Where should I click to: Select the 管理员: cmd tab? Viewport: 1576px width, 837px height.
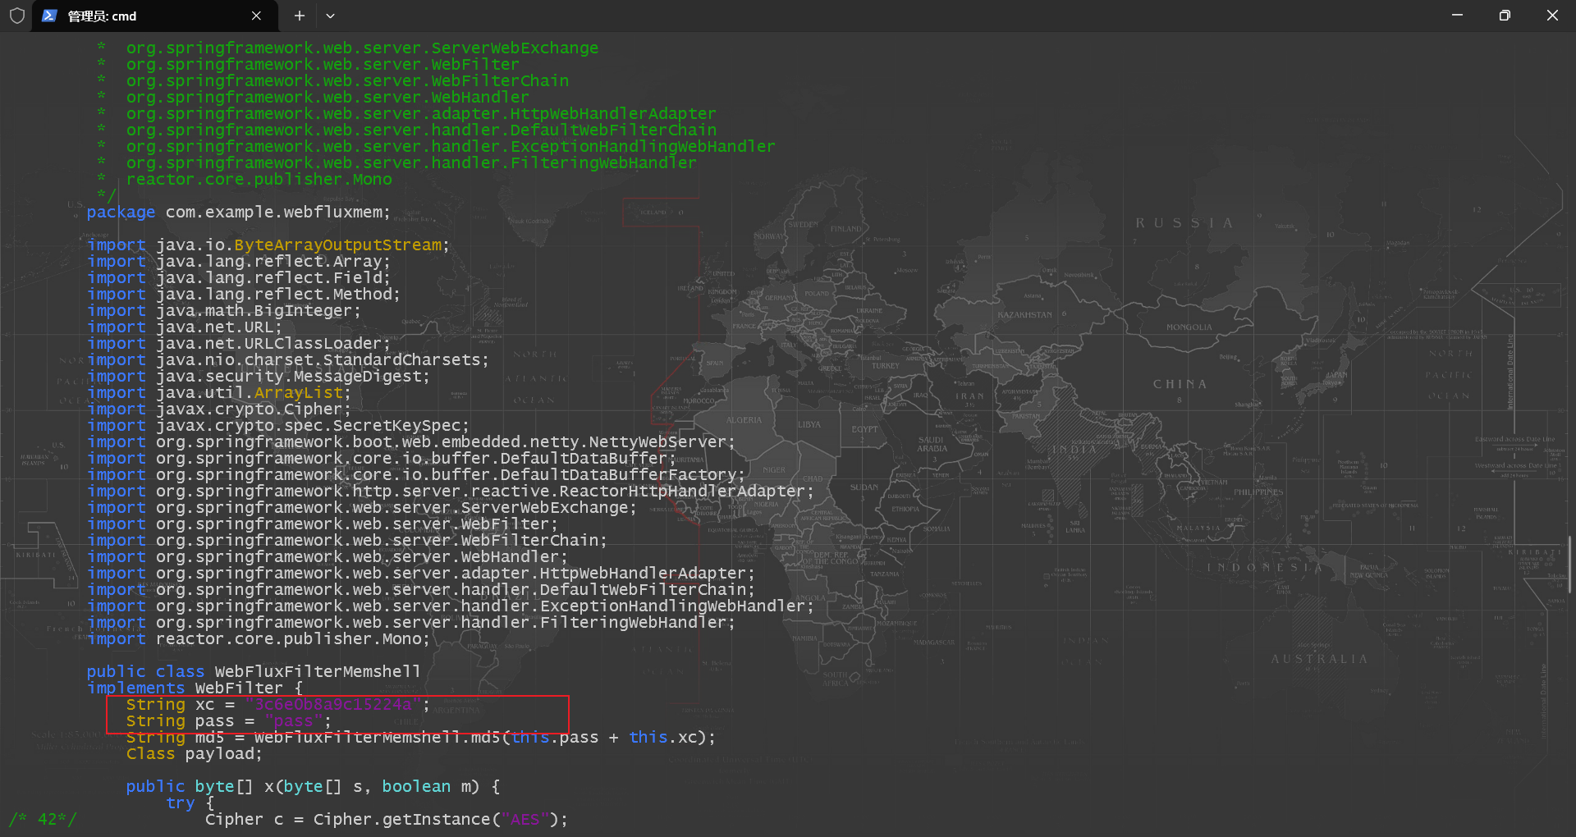click(154, 16)
